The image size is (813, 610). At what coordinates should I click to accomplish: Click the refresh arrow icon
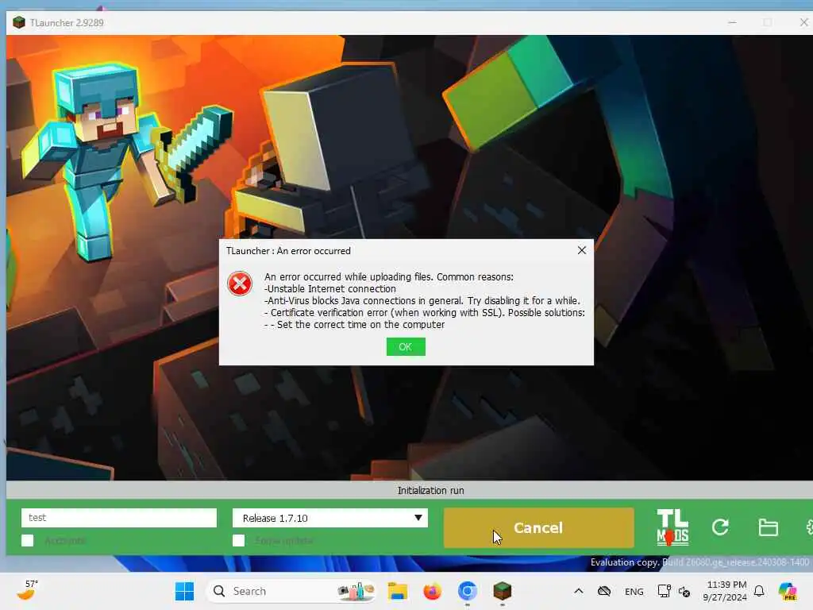(x=720, y=527)
